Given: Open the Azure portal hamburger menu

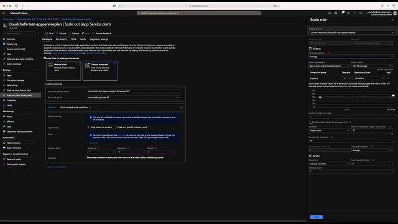Looking at the screenshot, I should [4, 13].
